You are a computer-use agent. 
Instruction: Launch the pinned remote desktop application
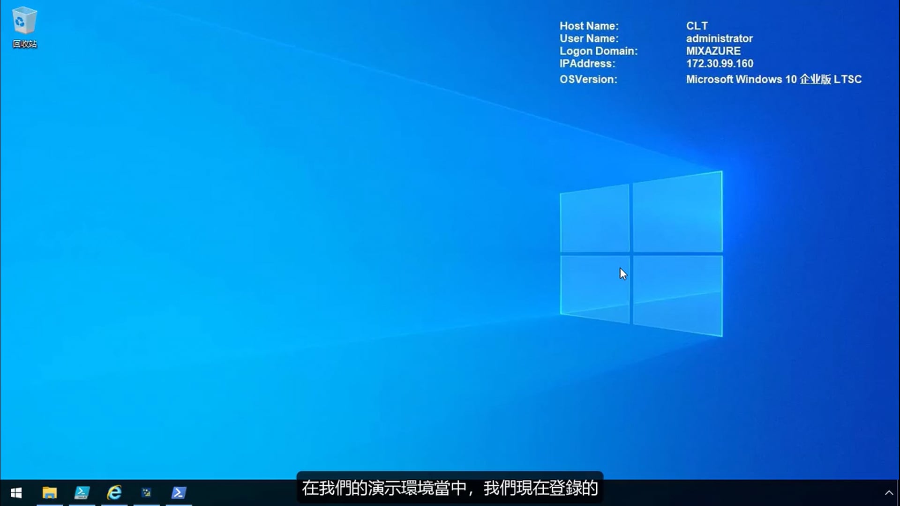point(146,493)
